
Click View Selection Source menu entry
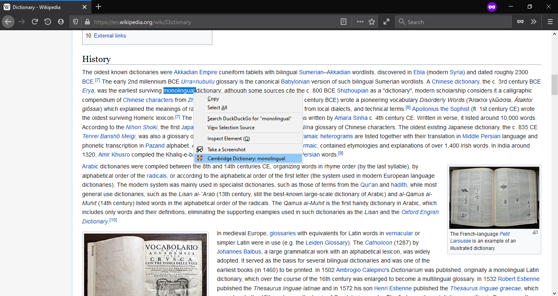click(248, 128)
